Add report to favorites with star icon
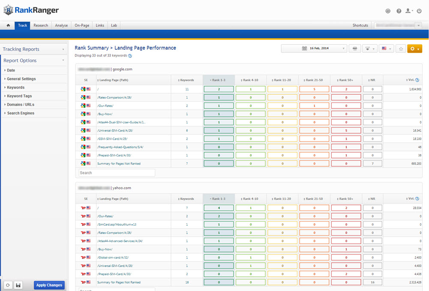The width and height of the screenshot is (429, 291). (401, 49)
